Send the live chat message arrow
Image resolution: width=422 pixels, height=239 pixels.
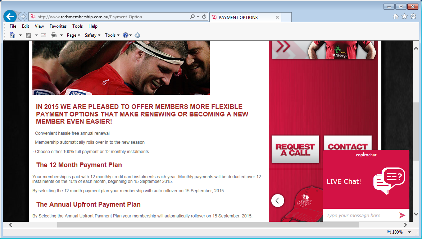point(402,215)
